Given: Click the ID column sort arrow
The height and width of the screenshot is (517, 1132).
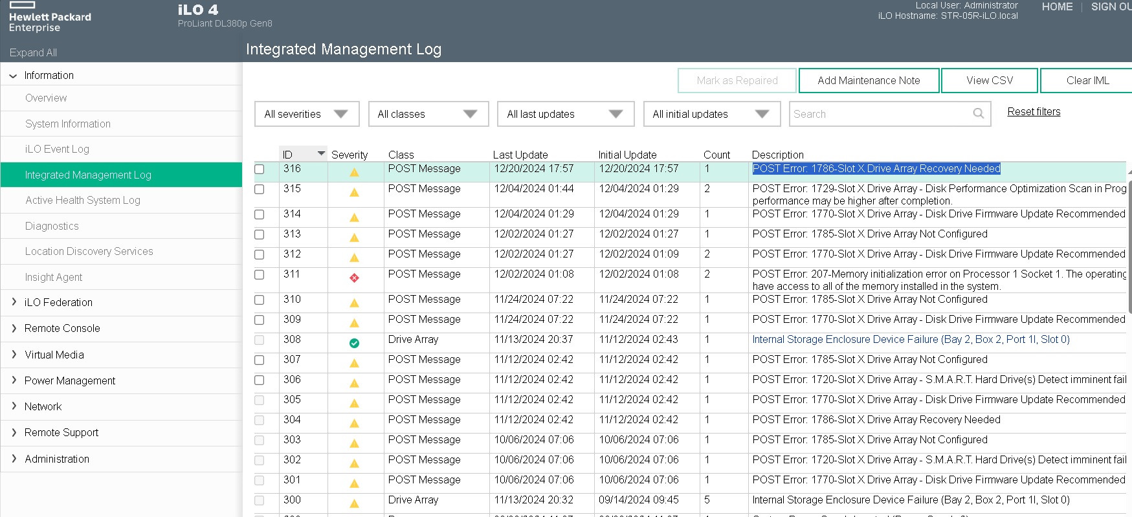Looking at the screenshot, I should 321,153.
